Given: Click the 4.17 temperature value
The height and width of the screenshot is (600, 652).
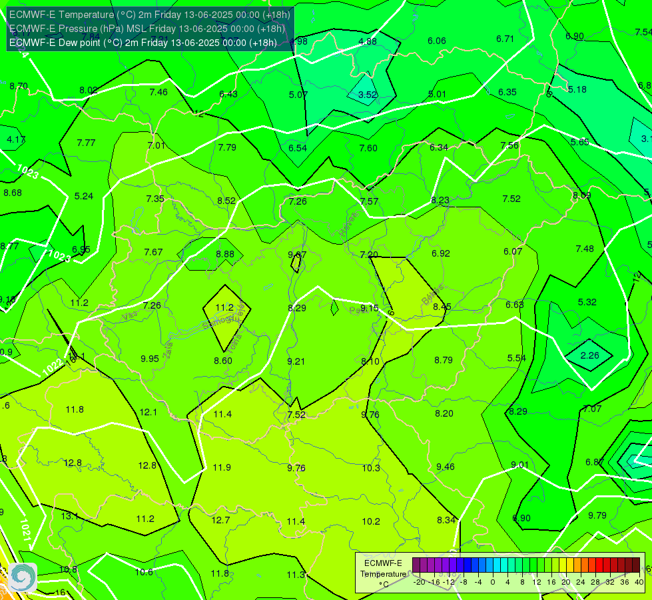Looking at the screenshot, I should (16, 139).
